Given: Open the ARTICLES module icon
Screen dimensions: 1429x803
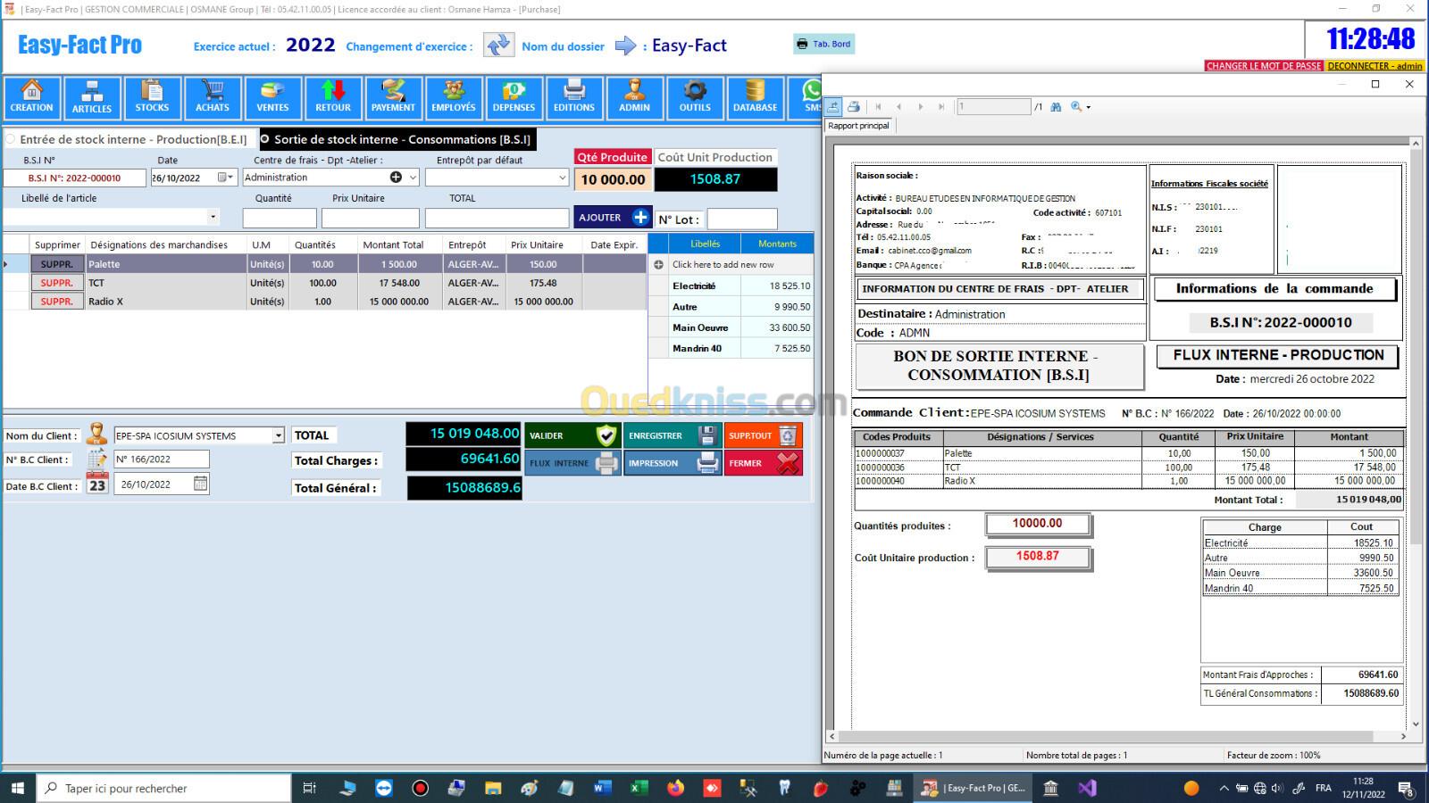Looking at the screenshot, I should [92, 97].
